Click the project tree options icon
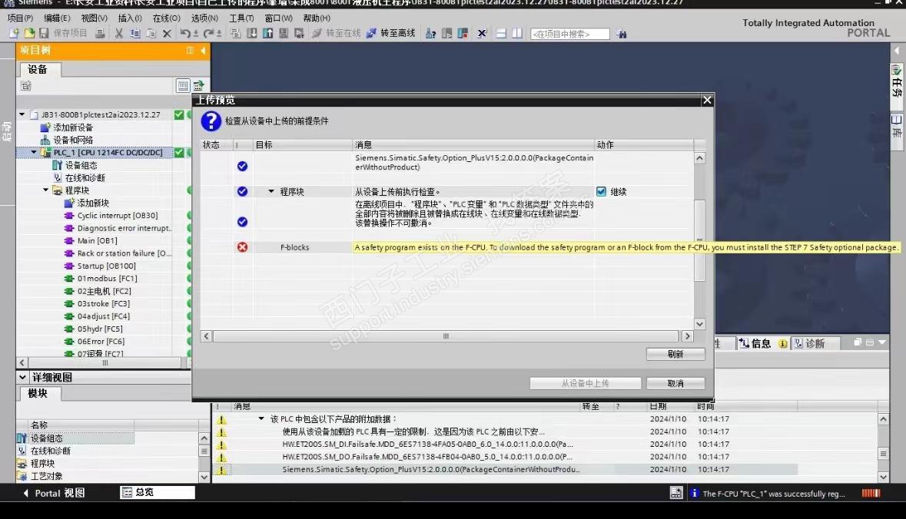Viewport: 906px width, 519px height. 198,86
